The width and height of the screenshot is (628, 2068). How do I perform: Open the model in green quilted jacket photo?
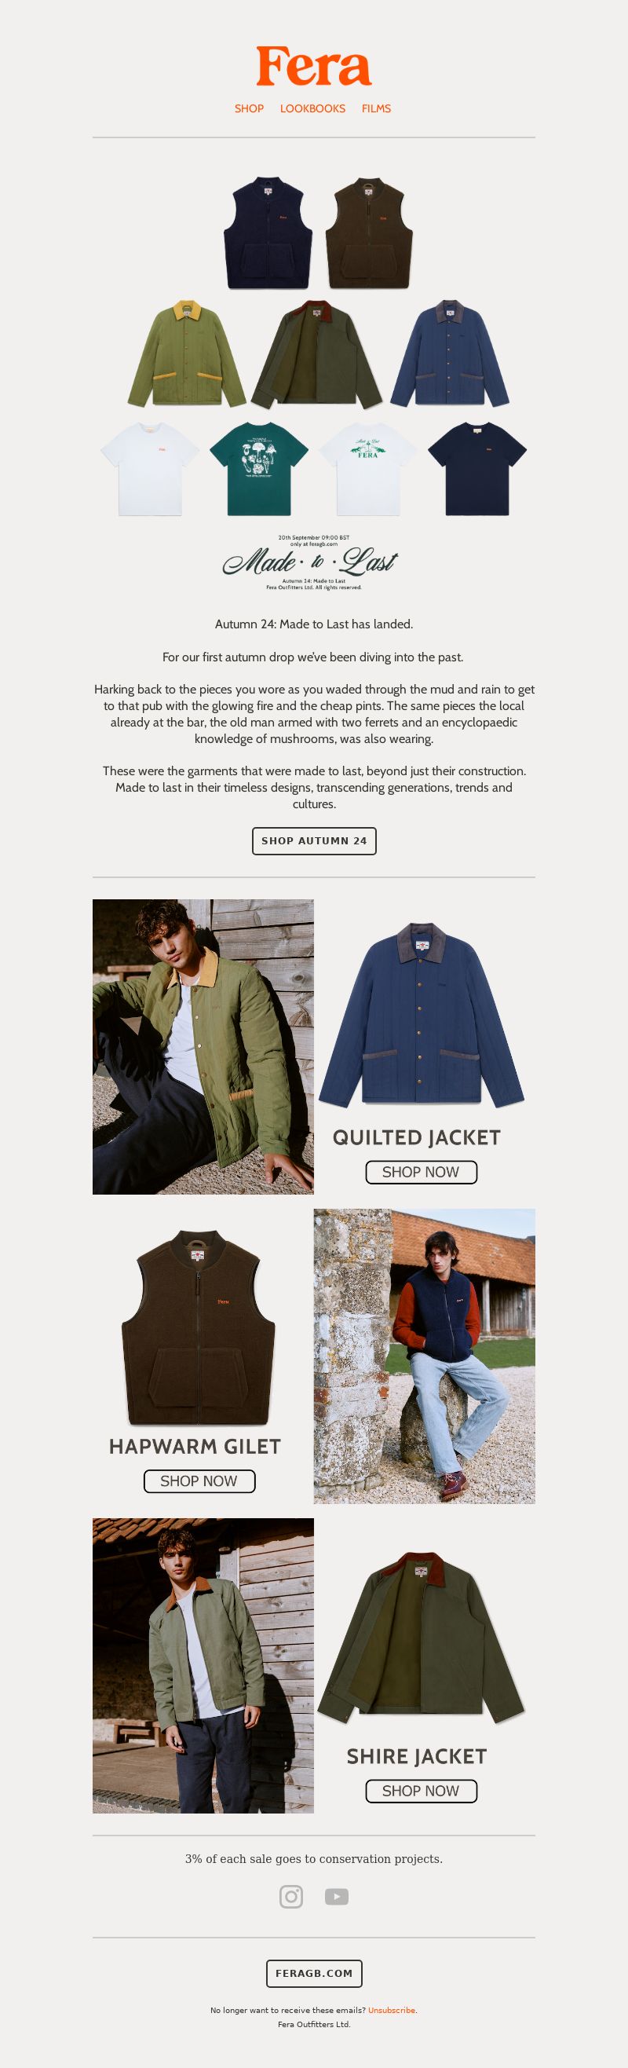203,1047
